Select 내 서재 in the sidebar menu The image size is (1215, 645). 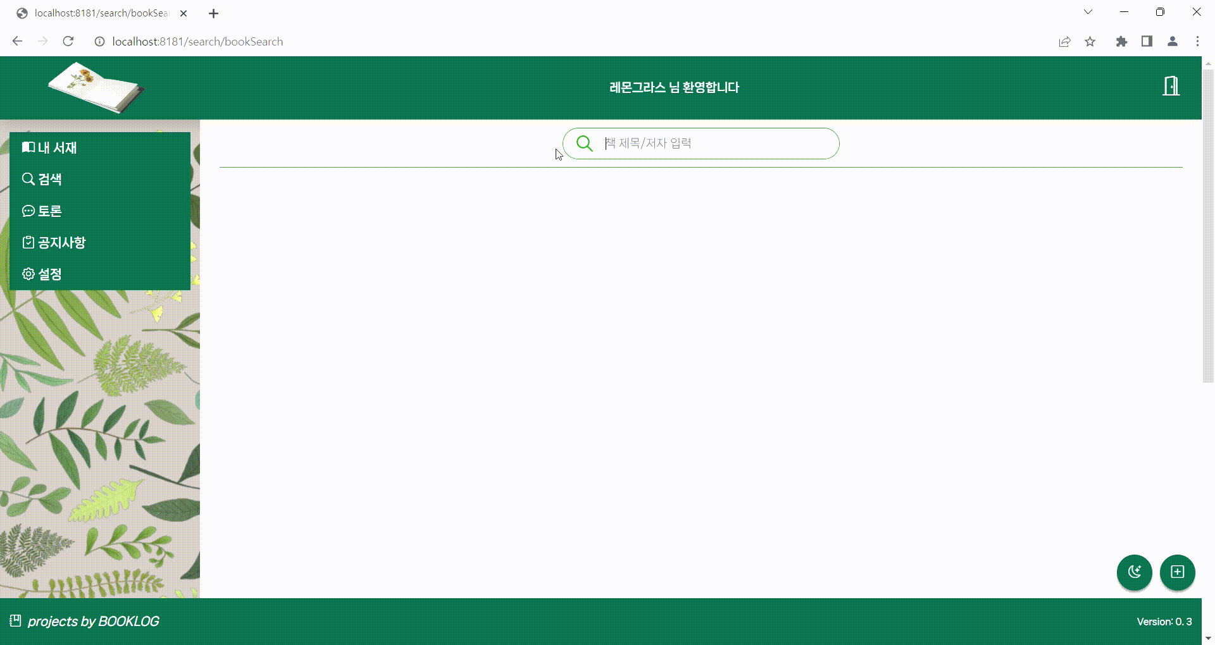click(x=56, y=147)
